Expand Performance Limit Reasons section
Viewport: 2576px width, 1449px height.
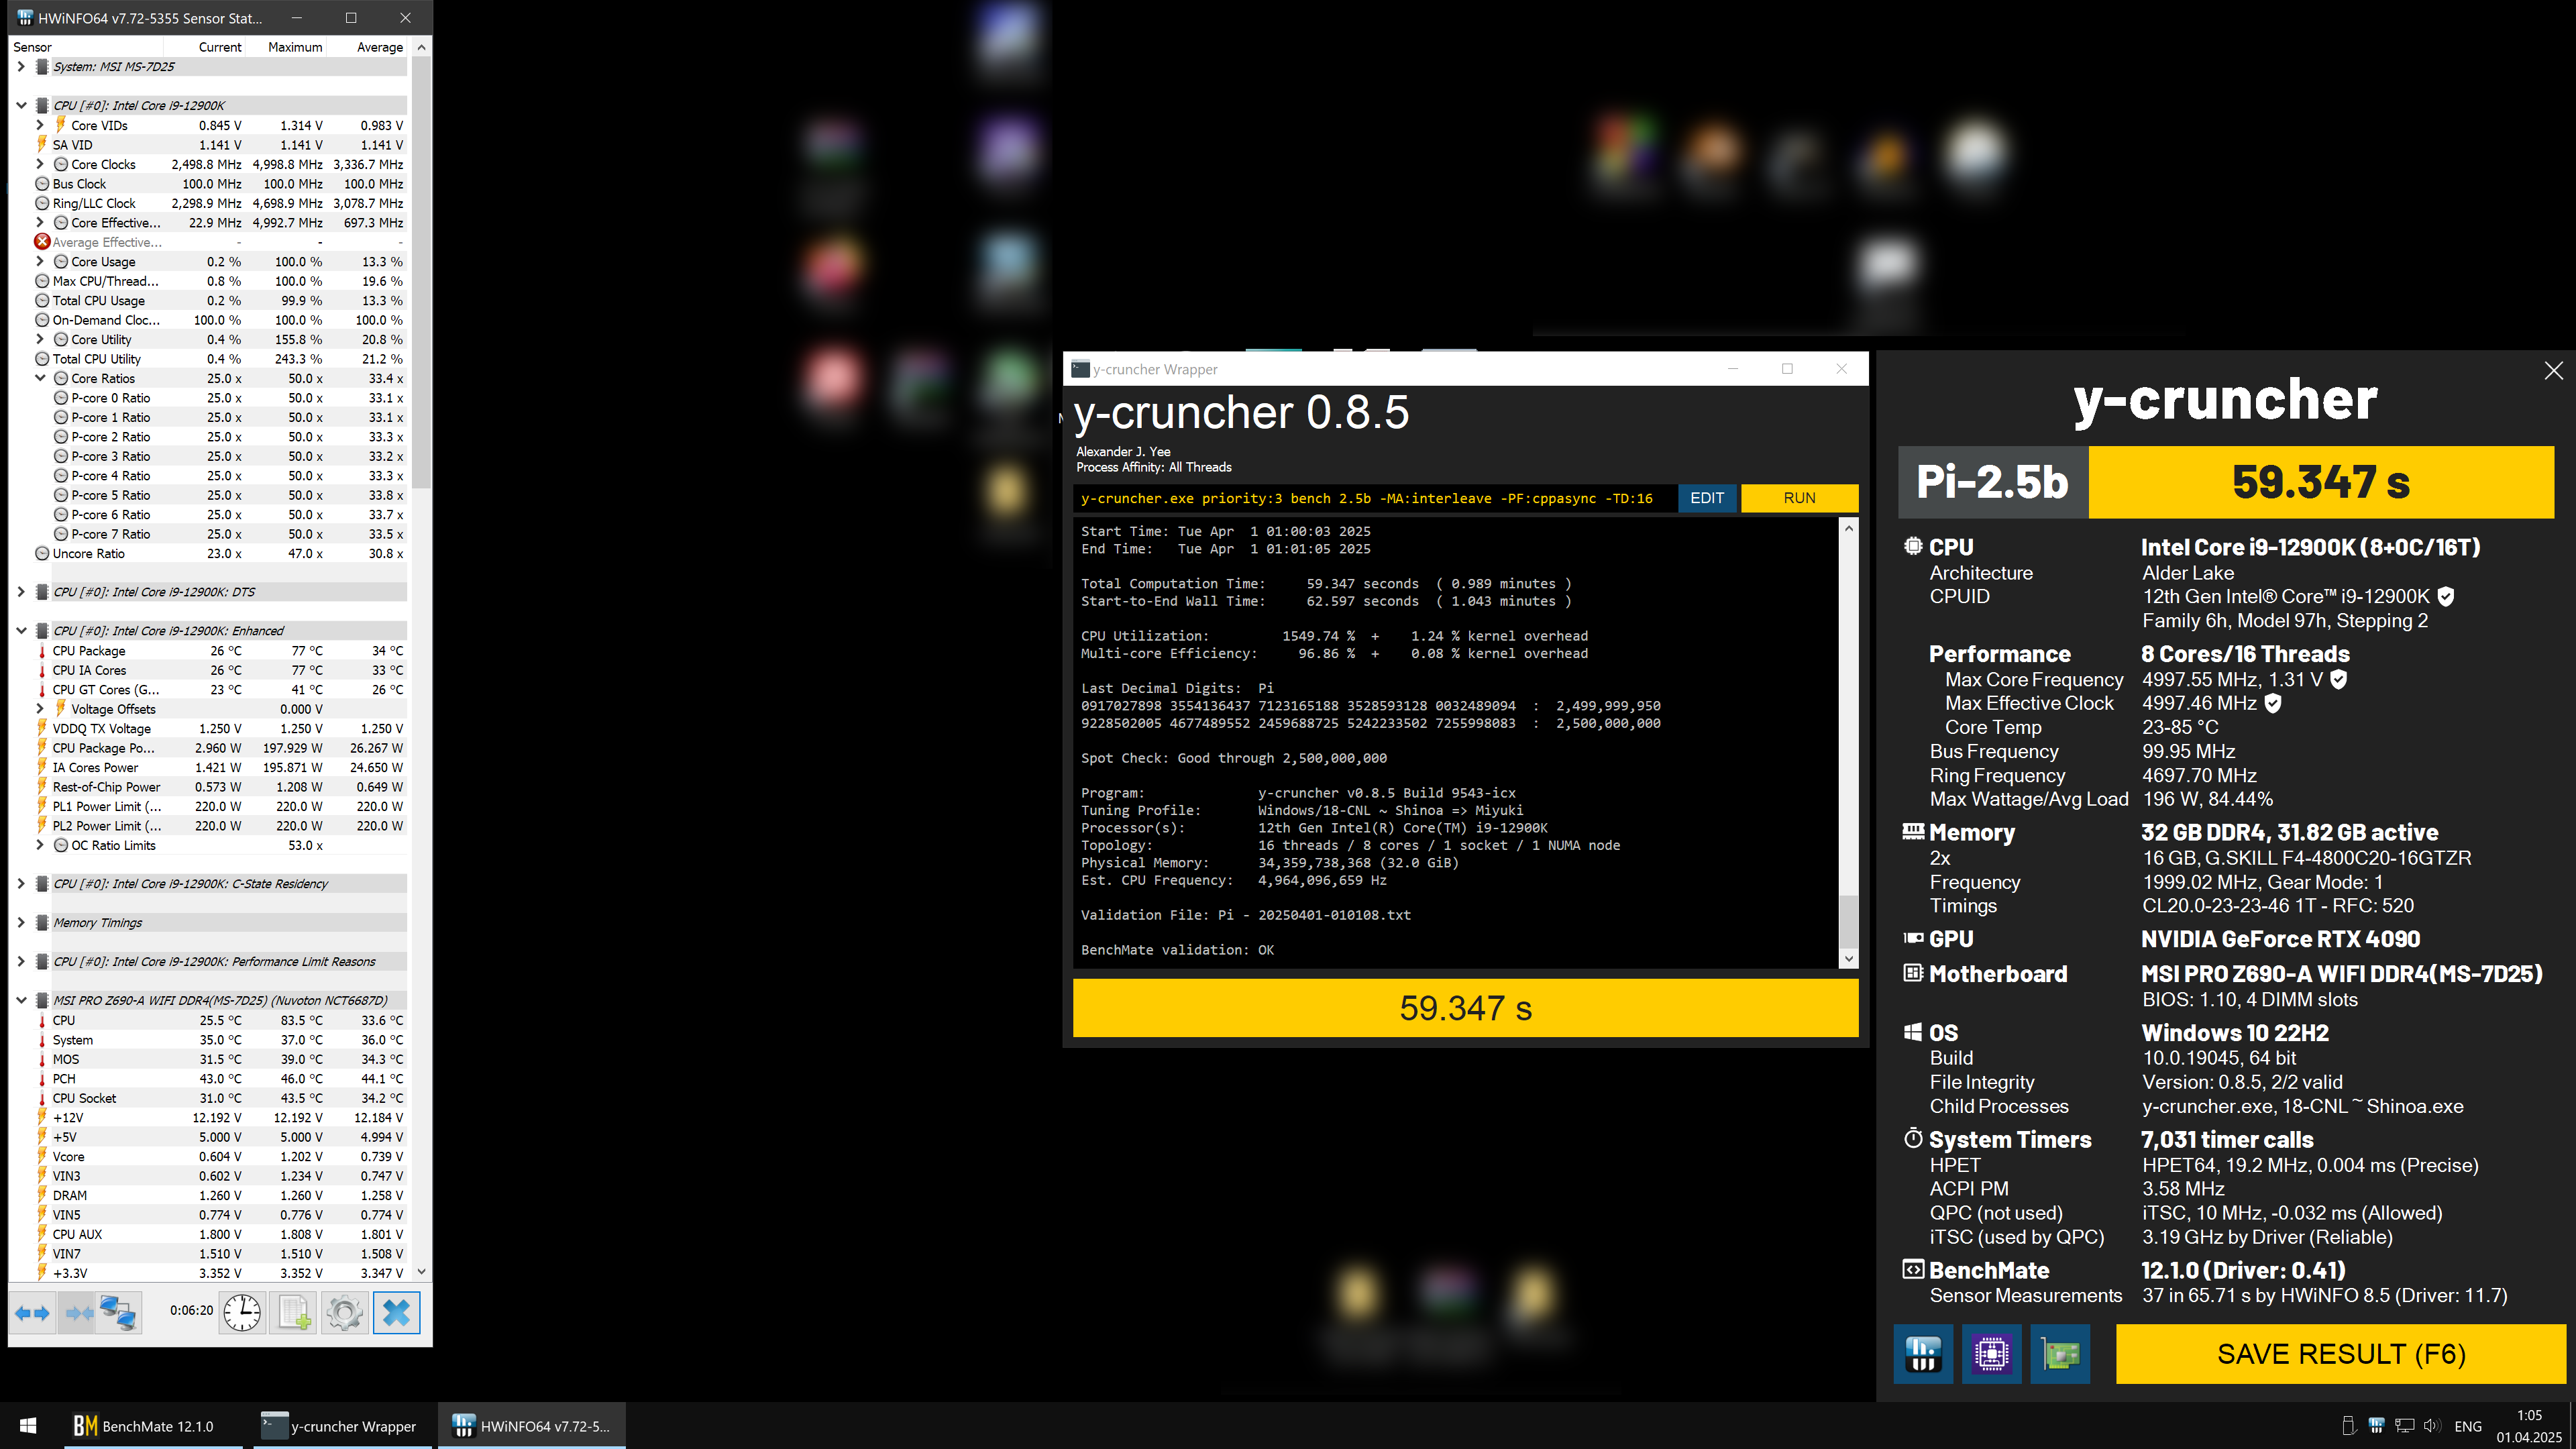pyautogui.click(x=21, y=962)
